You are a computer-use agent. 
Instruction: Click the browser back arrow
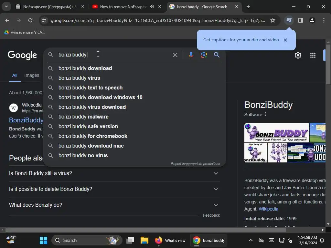click(7, 20)
